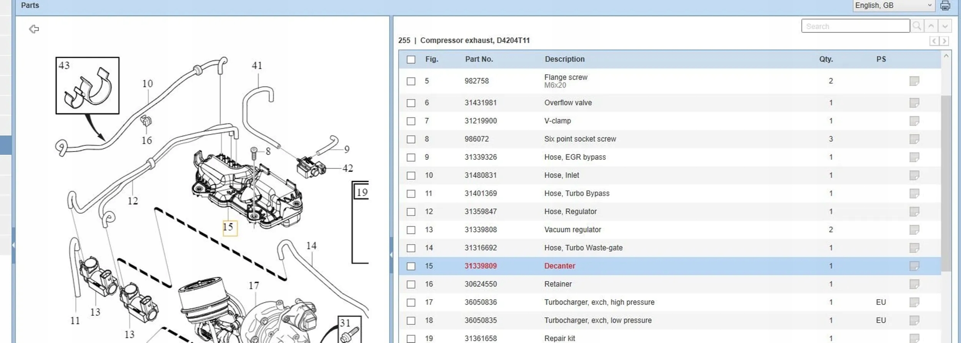Image resolution: width=961 pixels, height=343 pixels.
Task: Open previous parts section chevron
Action: tap(934, 41)
